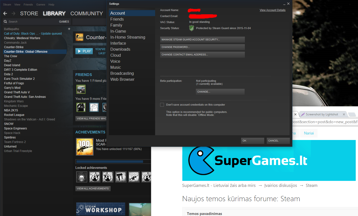Click Change Contact Email Address button
Viewport: 358px width, 216px height.
pos(202,55)
